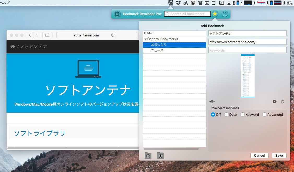Click the Save button
Image resolution: width=294 pixels, height=172 pixels.
tap(279, 155)
